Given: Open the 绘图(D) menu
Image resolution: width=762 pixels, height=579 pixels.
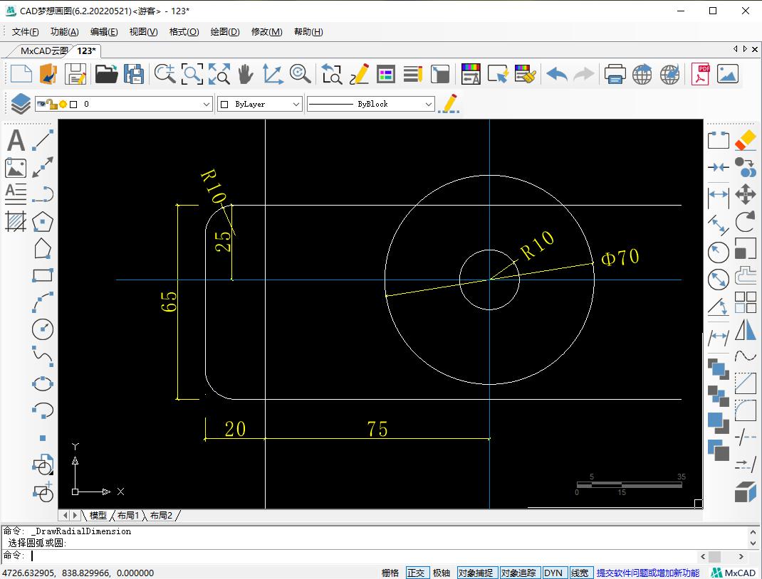Looking at the screenshot, I should [x=225, y=31].
